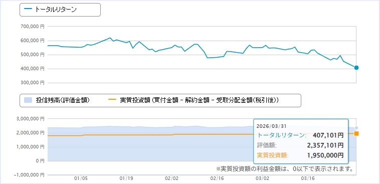Click the footnote about 実質投資額の利益金額
Viewport: 380px width, 184px height.
click(284, 168)
